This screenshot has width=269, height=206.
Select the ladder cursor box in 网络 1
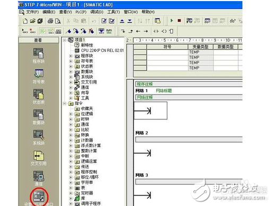[150, 110]
